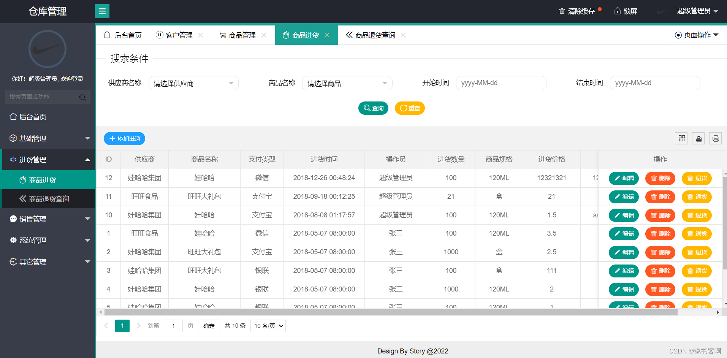Toggle the sidebar hamburger menu
Image resolution: width=727 pixels, height=358 pixels.
click(x=102, y=11)
